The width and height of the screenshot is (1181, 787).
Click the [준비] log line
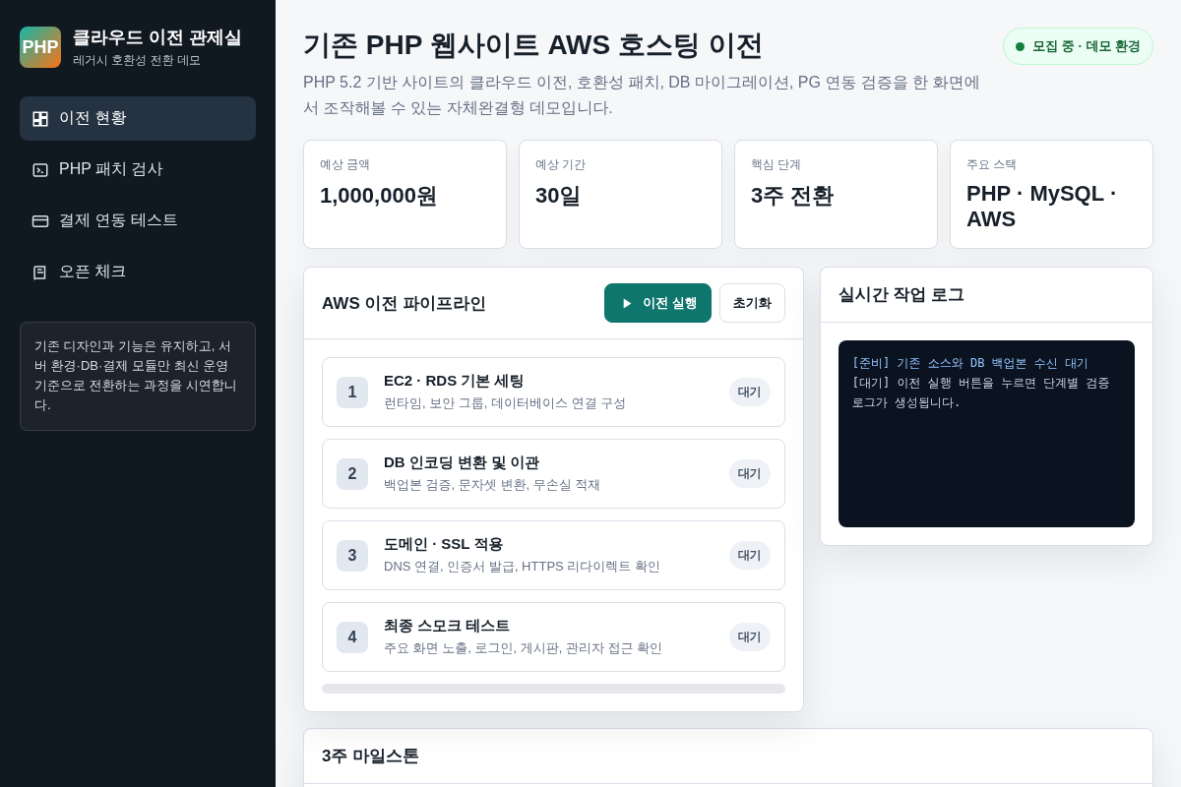[x=970, y=363]
